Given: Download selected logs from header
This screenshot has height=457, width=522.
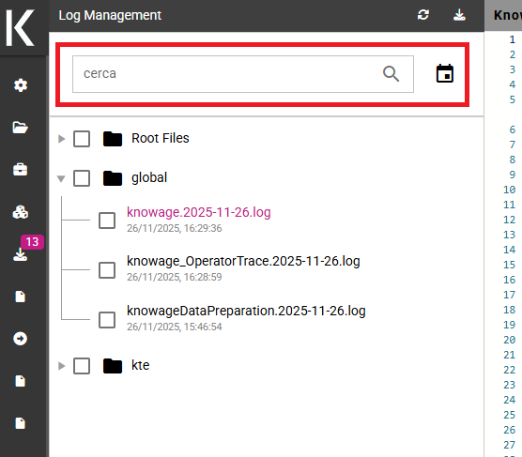Looking at the screenshot, I should (x=459, y=15).
